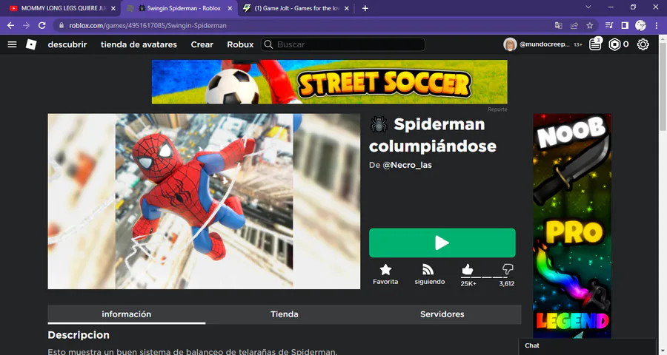This screenshot has width=667, height=355.
Task: Click the Spiderman game thumbnail image
Action: [x=204, y=201]
